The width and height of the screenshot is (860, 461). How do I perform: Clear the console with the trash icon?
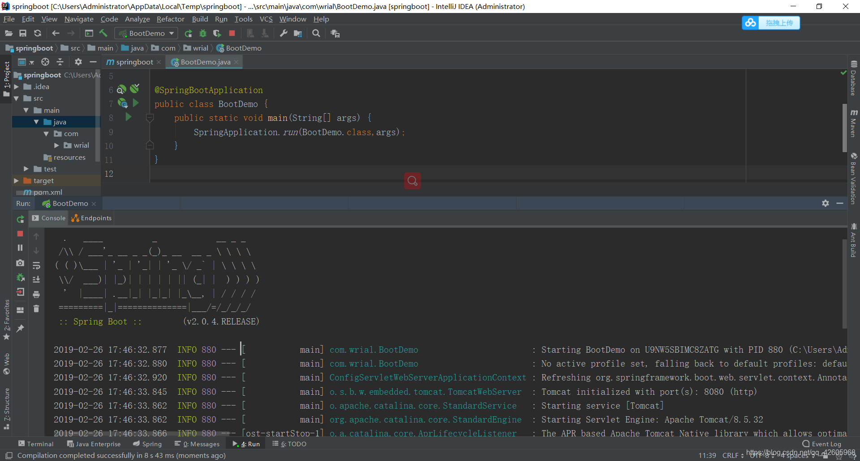pos(36,309)
